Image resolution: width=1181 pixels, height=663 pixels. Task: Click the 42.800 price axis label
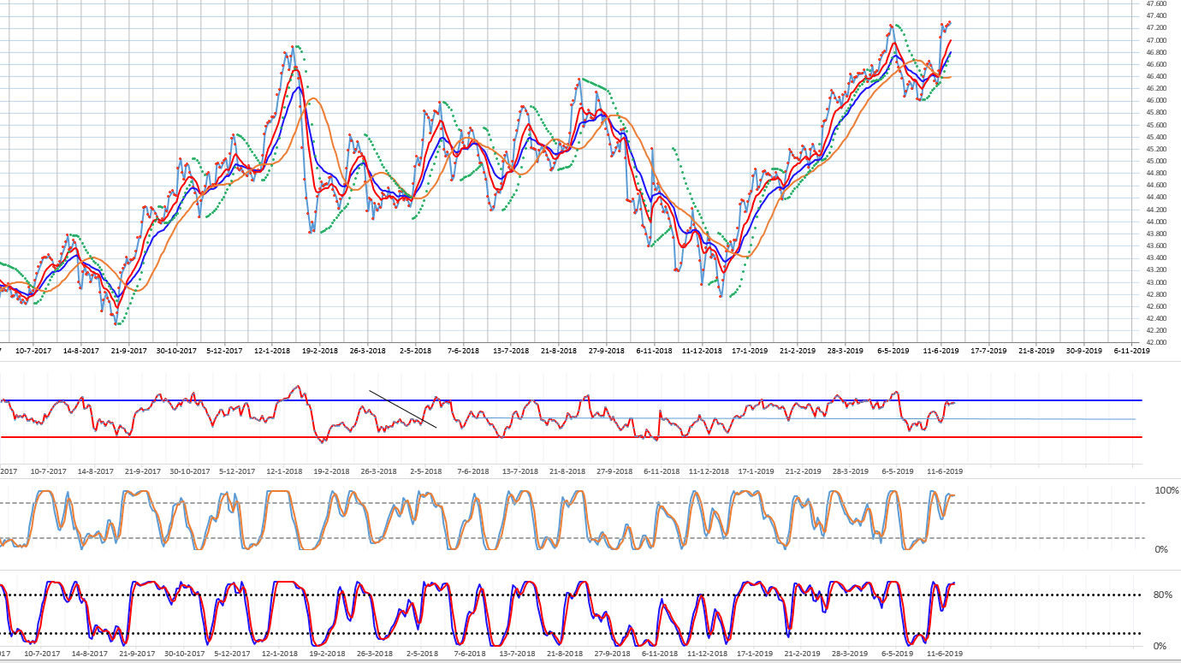[x=1155, y=294]
